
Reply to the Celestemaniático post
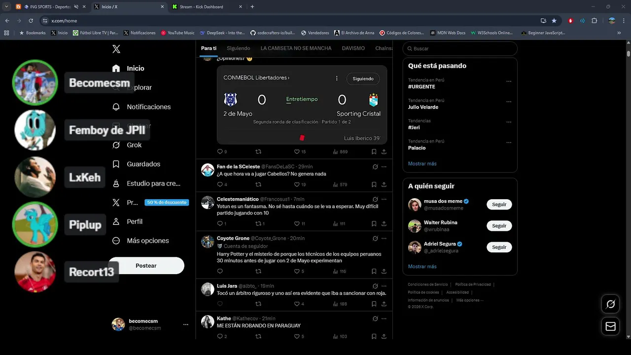220,223
